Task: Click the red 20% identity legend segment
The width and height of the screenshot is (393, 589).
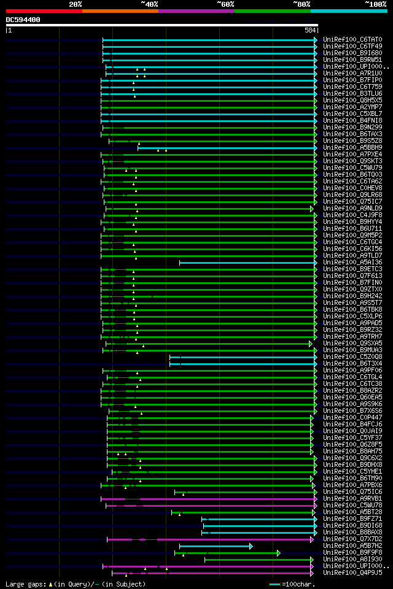Action: tap(44, 11)
